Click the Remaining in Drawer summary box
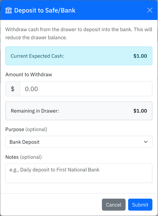 (79, 111)
